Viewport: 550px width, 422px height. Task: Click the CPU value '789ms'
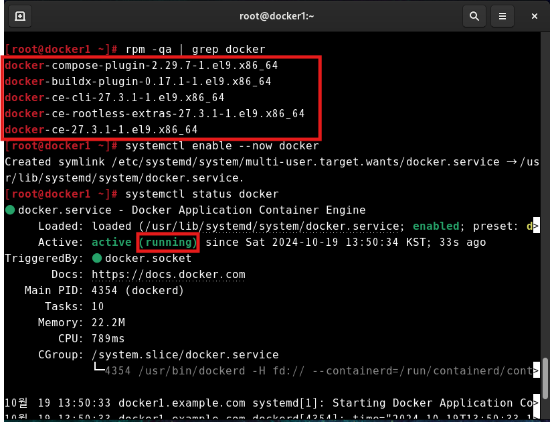point(108,339)
